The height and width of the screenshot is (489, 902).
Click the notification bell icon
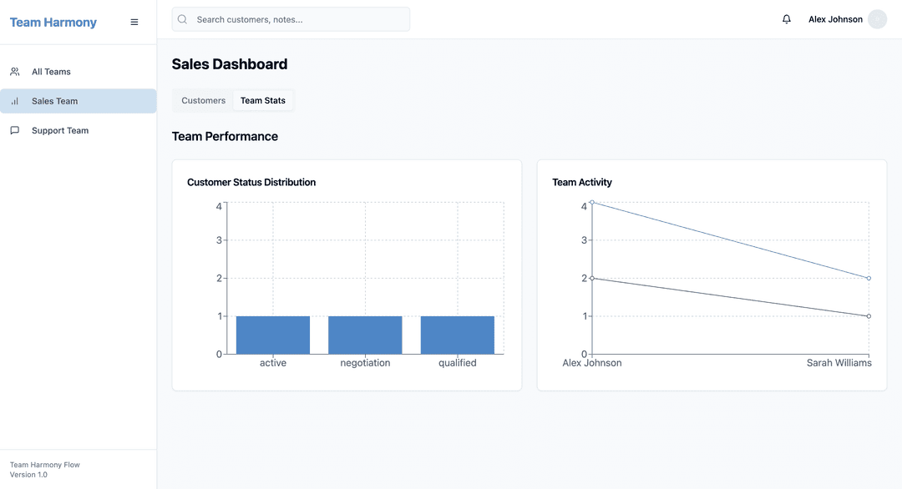pos(786,19)
